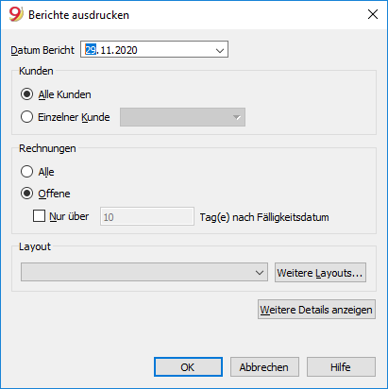Screen dimensions: 388x389
Task: Close the Berichte ausdrucken dialog
Action: coord(373,14)
